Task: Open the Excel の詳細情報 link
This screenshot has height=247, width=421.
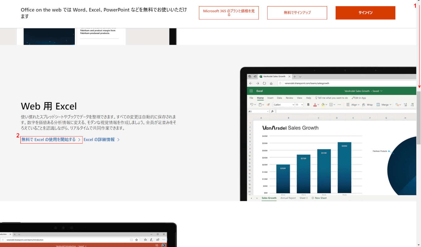Action: (102, 140)
